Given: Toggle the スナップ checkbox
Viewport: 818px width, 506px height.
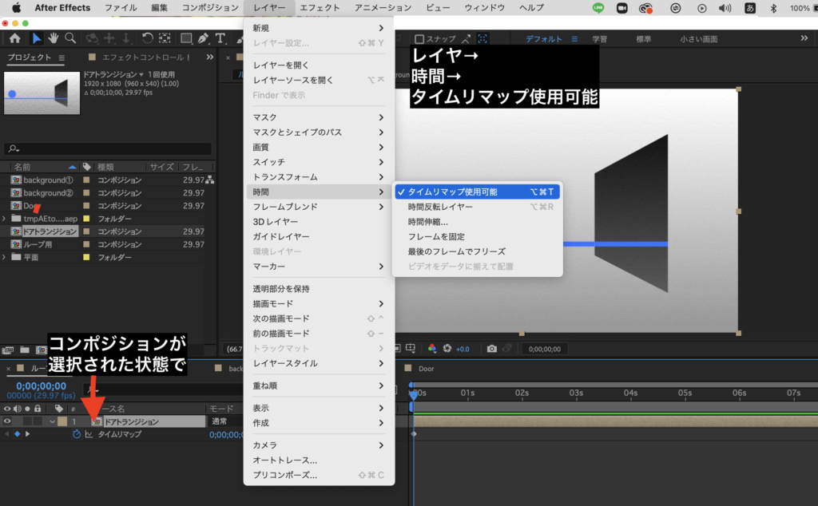Looking at the screenshot, I should (419, 39).
